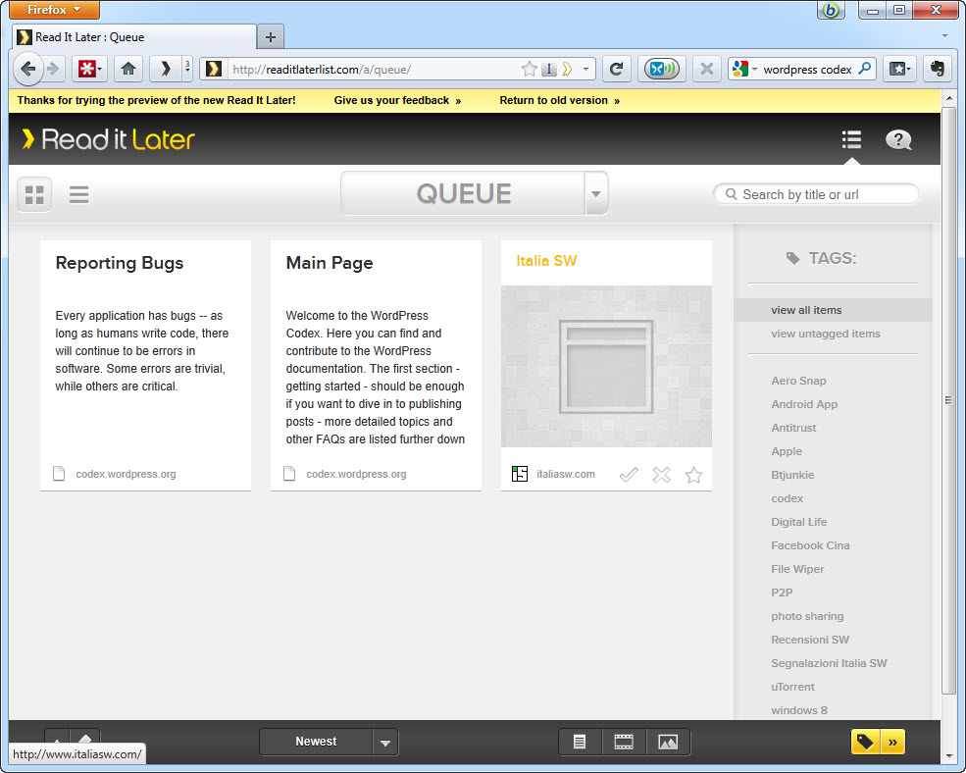Reload the current page
Image resolution: width=966 pixels, height=773 pixels.
(x=616, y=69)
